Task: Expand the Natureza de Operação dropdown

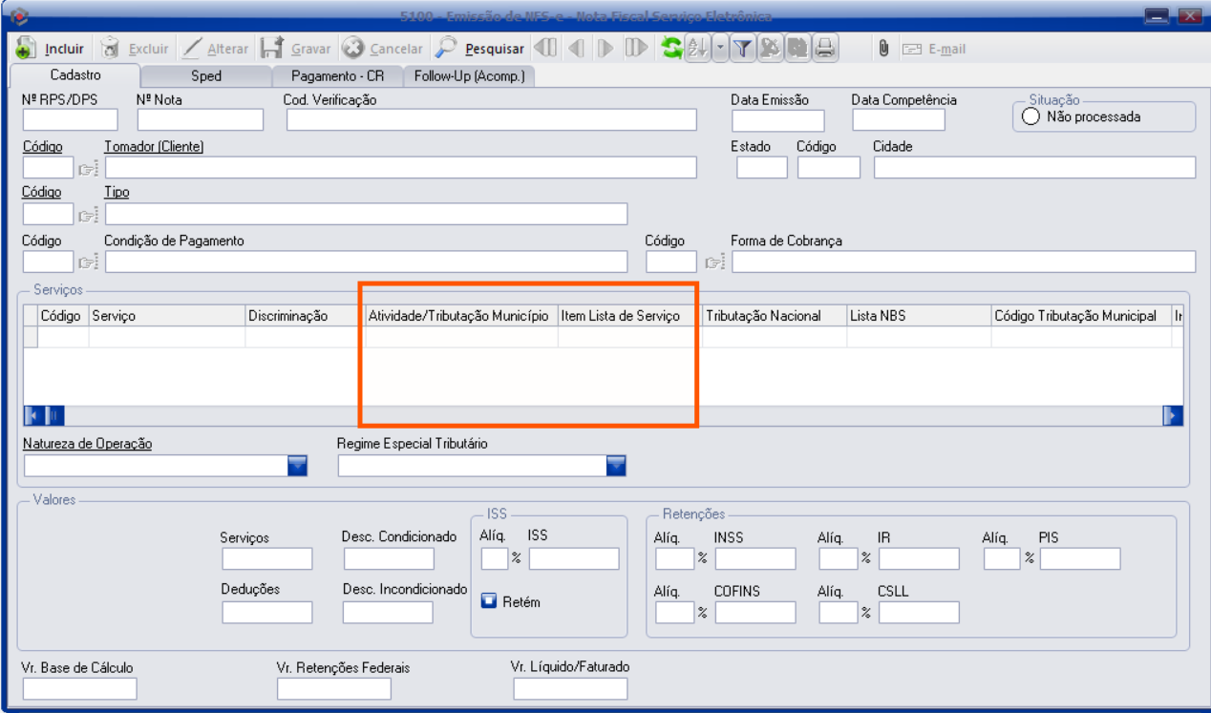Action: [298, 465]
